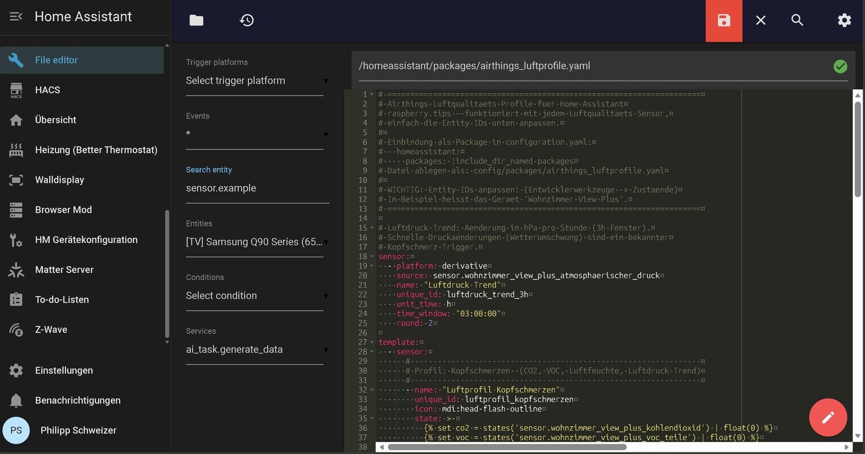The width and height of the screenshot is (865, 454).
Task: Open Matter Server panel
Action: pos(82,270)
